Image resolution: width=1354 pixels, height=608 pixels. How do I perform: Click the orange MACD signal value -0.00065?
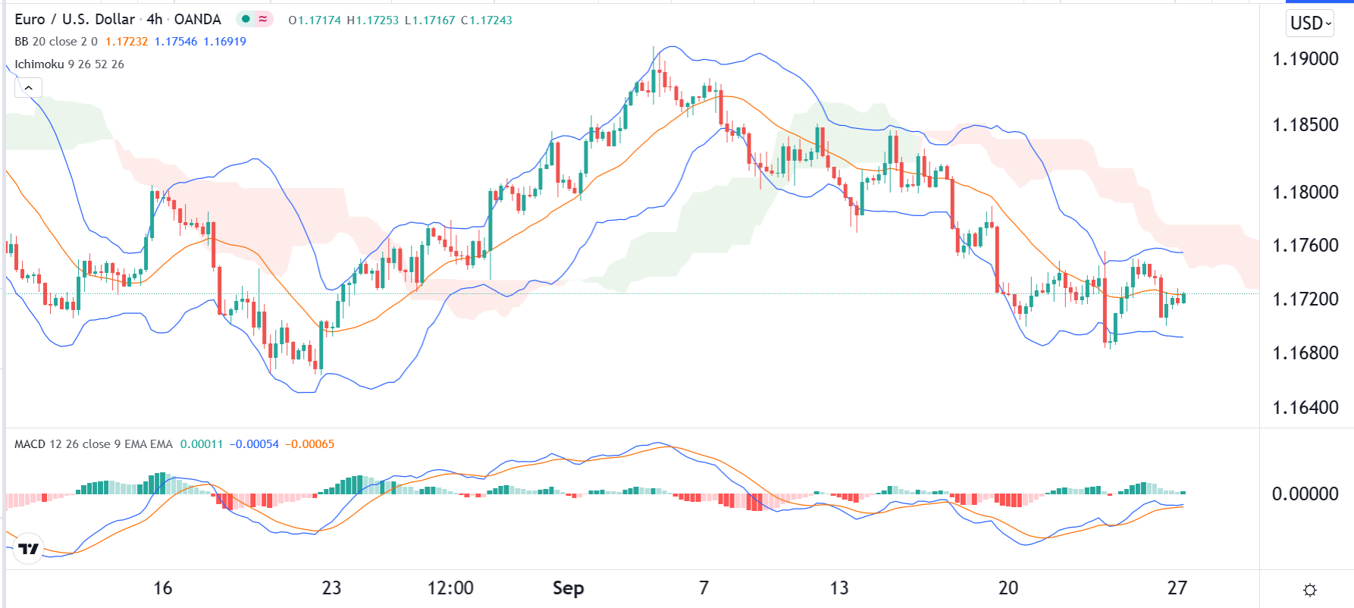pos(309,444)
